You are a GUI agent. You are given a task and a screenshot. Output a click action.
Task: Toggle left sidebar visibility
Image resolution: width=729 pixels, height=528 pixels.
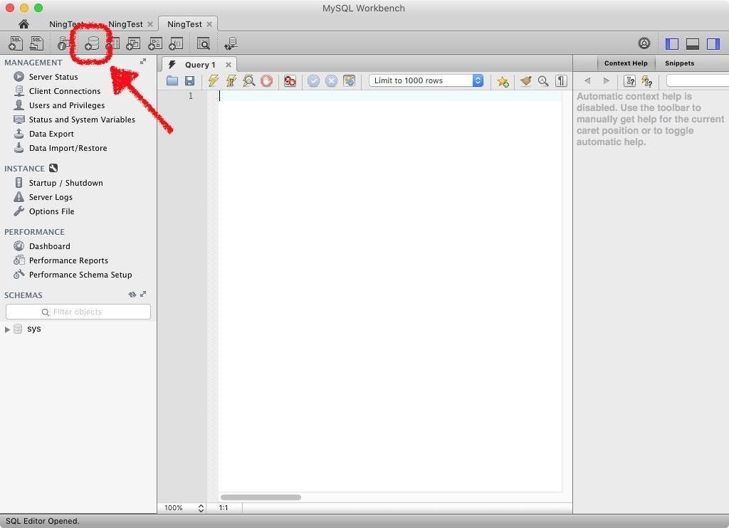pos(672,43)
